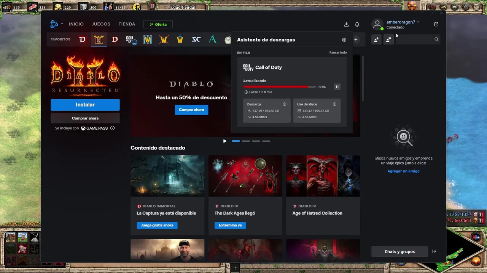Click the 4.54 MB/s download speed link
The height and width of the screenshot is (273, 487).
259,117
